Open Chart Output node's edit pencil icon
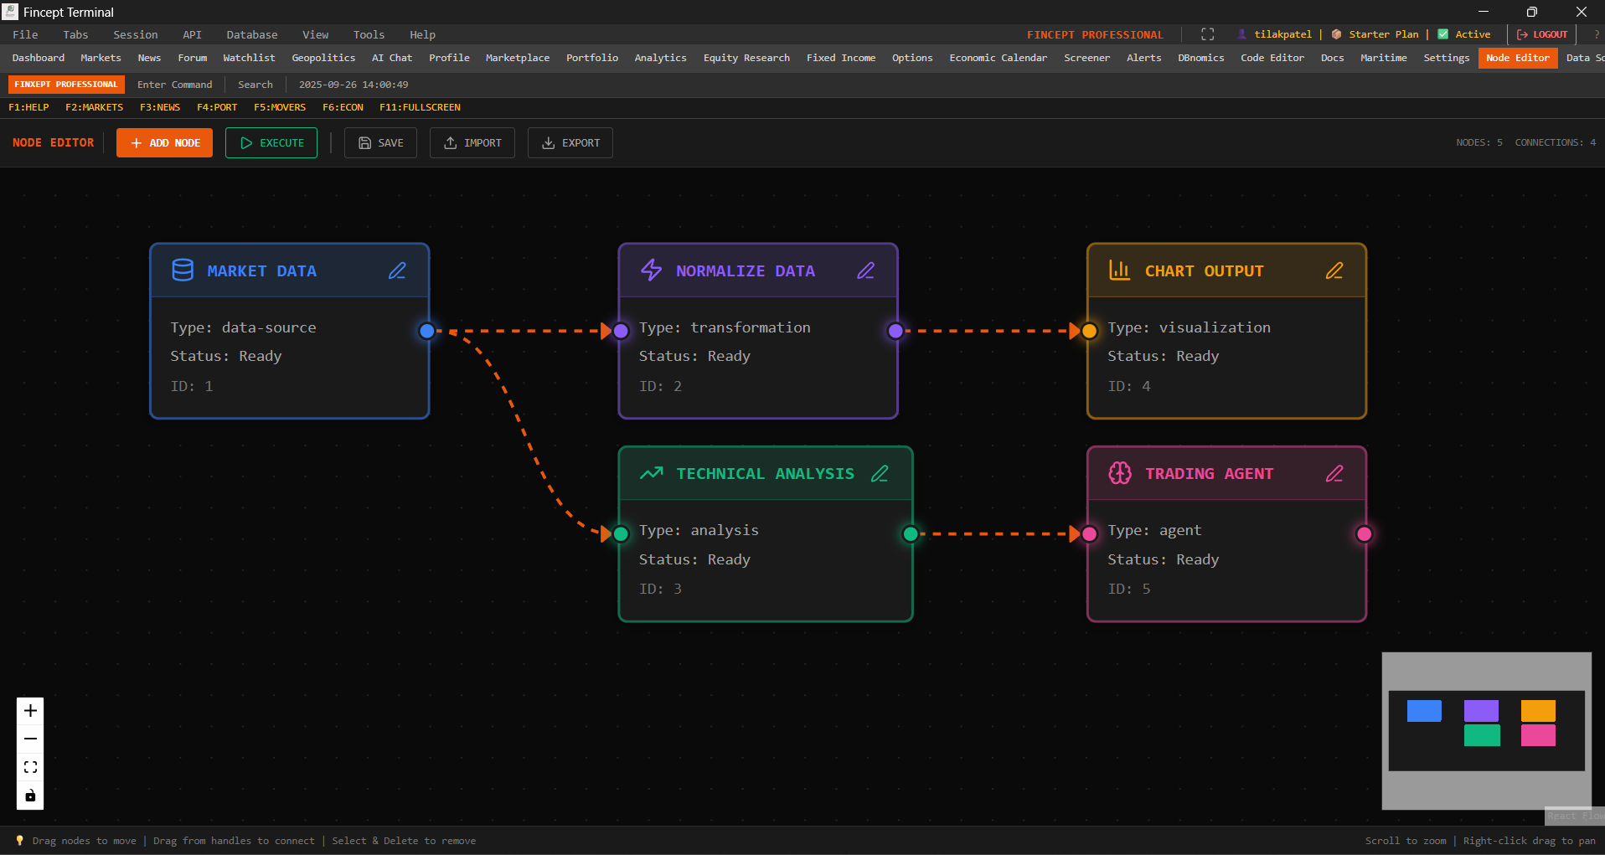Viewport: 1605px width, 855px height. pos(1334,270)
